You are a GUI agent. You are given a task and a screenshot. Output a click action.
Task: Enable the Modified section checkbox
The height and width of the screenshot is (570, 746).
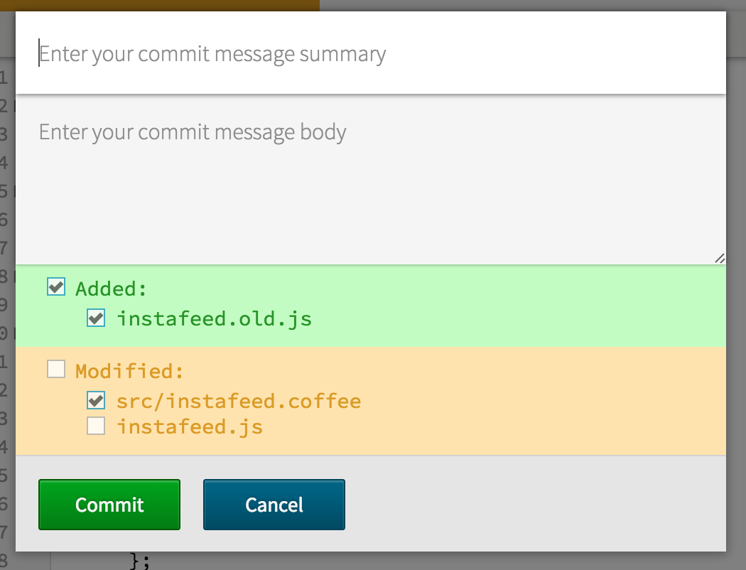(55, 369)
